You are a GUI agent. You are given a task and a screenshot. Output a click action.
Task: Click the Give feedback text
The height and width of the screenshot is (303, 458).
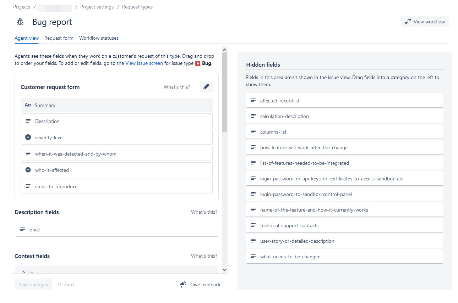[205, 285]
